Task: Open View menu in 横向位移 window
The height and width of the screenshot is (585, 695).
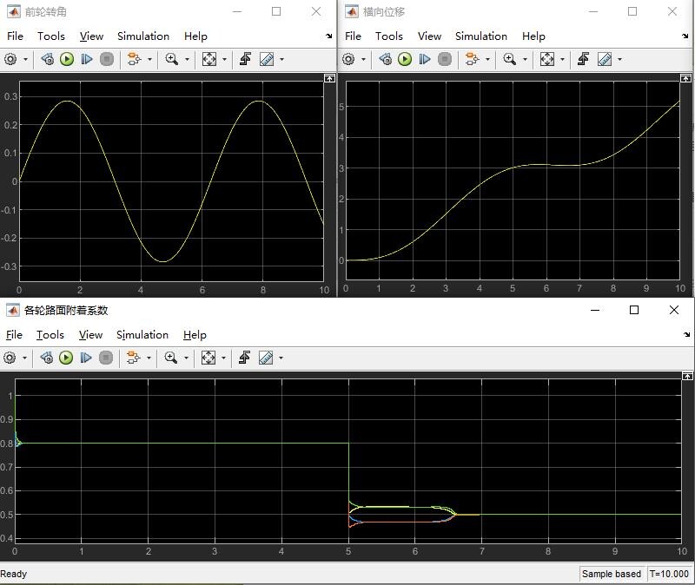Action: pyautogui.click(x=429, y=36)
